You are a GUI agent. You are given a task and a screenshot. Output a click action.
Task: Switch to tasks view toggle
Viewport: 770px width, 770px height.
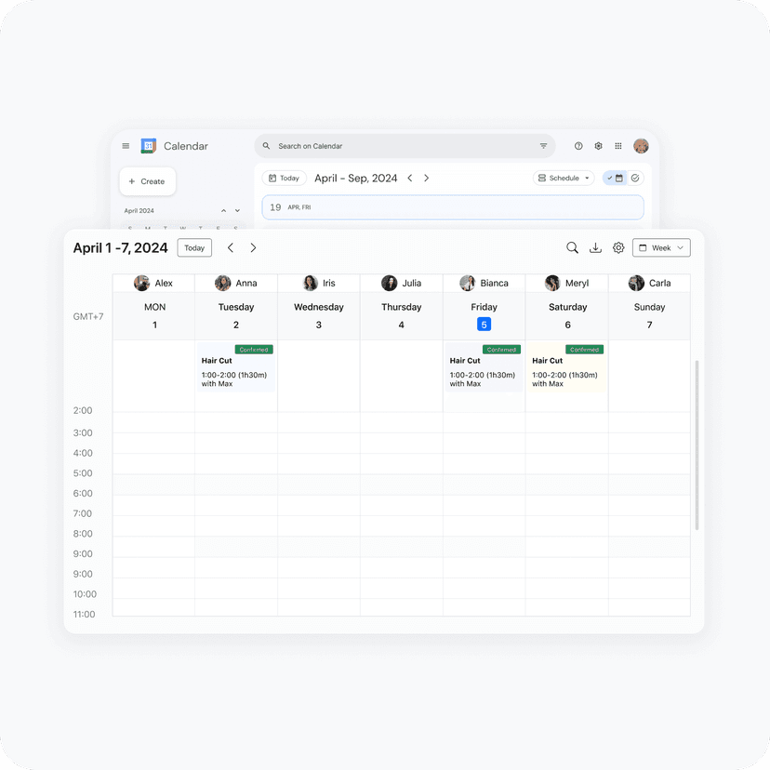(x=635, y=179)
